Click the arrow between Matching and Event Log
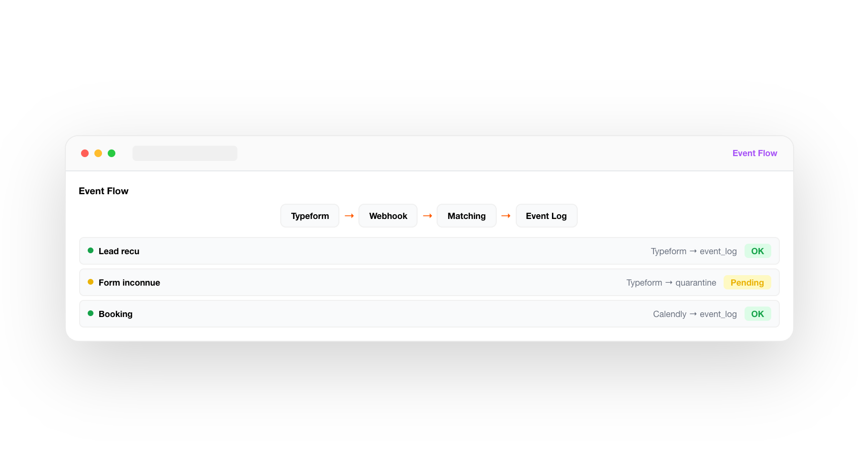The height and width of the screenshot is (476, 858). click(x=506, y=216)
